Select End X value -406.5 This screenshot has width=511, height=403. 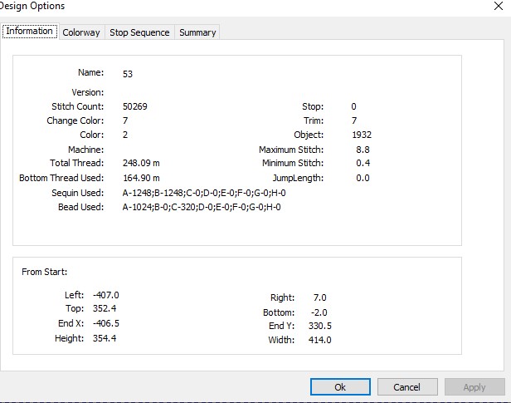(x=106, y=323)
